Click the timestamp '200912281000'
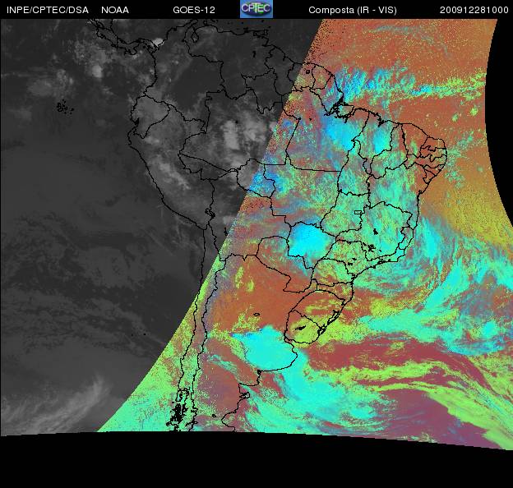Image resolution: width=513 pixels, height=488 pixels. 474,10
